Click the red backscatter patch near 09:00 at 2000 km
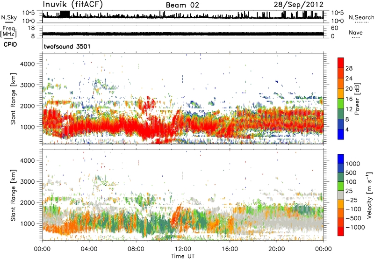 click(x=148, y=103)
